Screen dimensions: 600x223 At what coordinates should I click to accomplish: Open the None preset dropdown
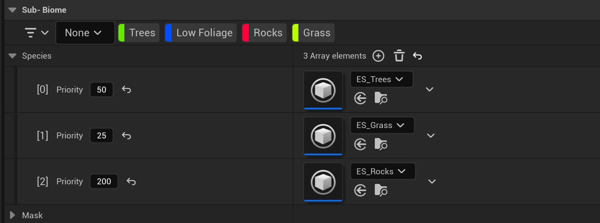tap(85, 33)
